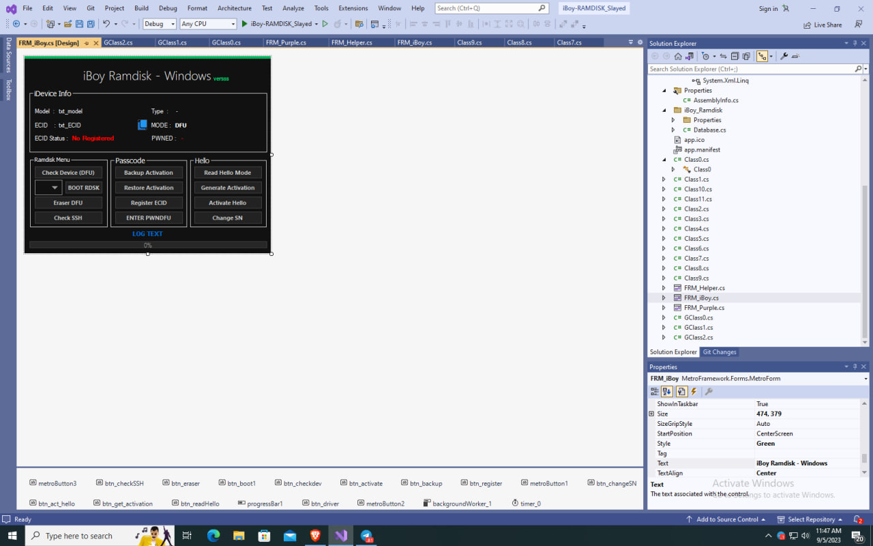This screenshot has width=873, height=546.
Task: Expand the Class1.cs tree node
Action: [664, 179]
